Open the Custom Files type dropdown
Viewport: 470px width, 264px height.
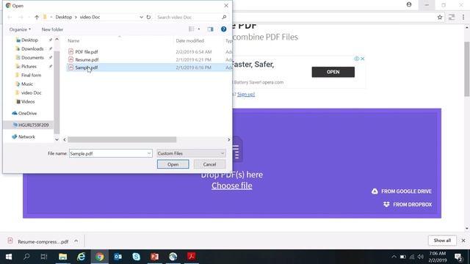point(191,153)
